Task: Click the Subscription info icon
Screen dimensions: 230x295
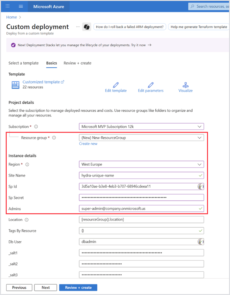Action: pos(36,127)
